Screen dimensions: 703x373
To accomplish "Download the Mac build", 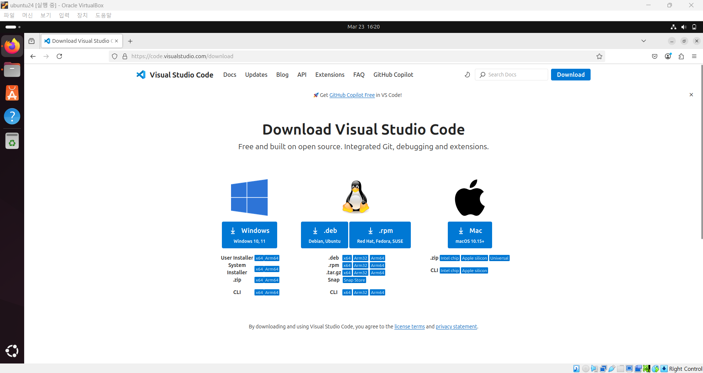I will pos(470,235).
